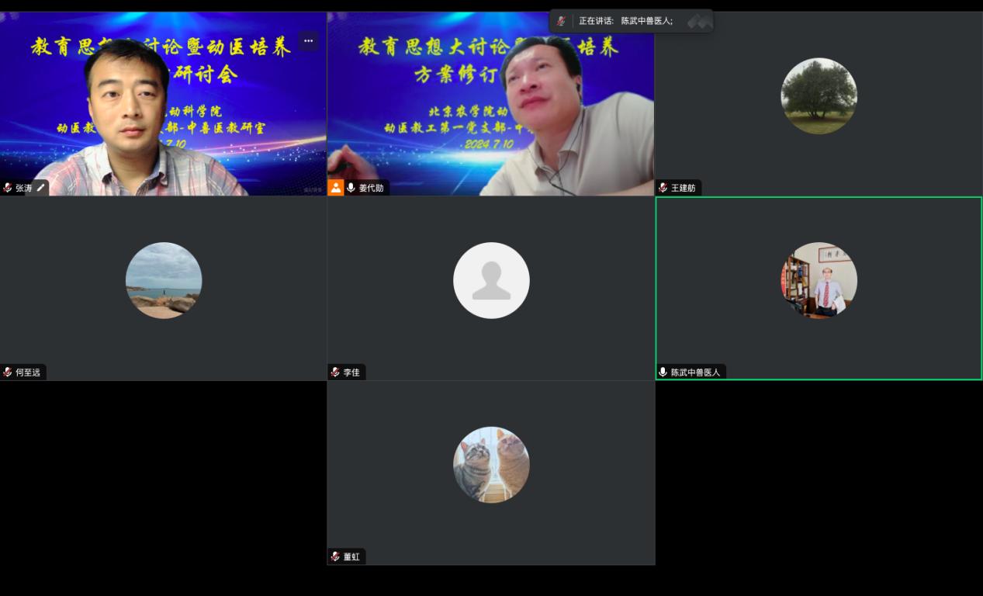Click the name label 张涛
The width and height of the screenshot is (983, 596).
(24, 188)
